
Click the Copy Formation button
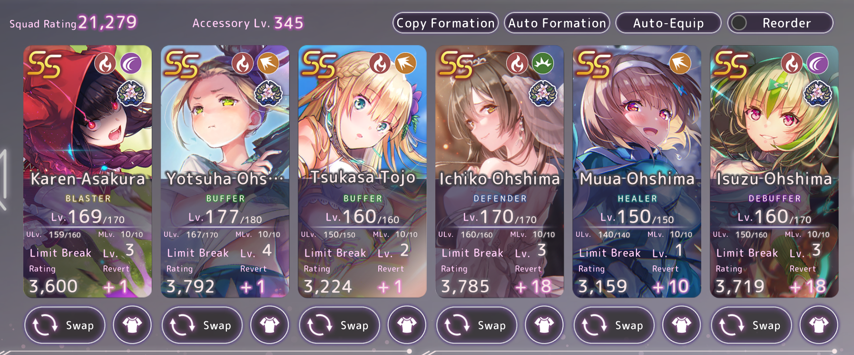point(445,23)
